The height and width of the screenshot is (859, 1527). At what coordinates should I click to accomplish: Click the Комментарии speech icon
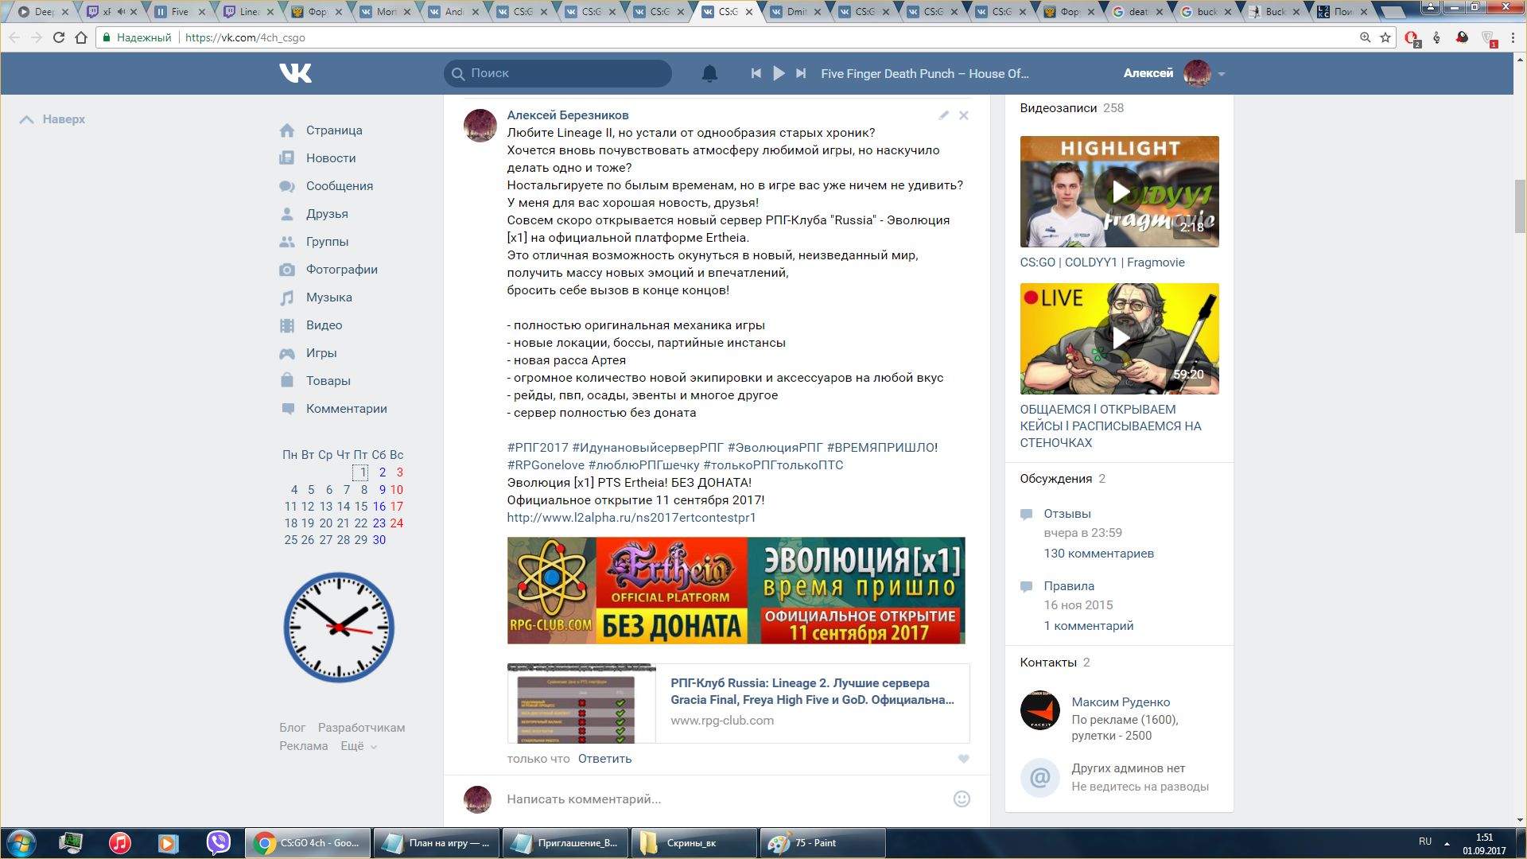click(x=287, y=409)
